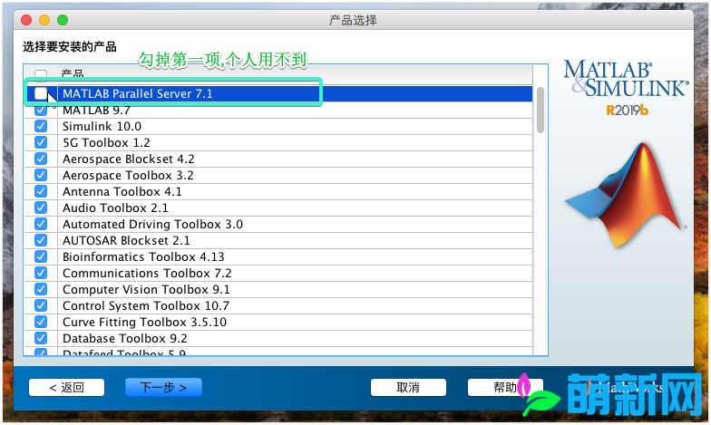Select the Aerospace Blockset 4.2 row text

click(x=129, y=159)
